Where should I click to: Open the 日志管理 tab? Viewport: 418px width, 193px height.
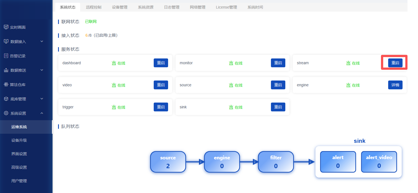tap(172, 7)
